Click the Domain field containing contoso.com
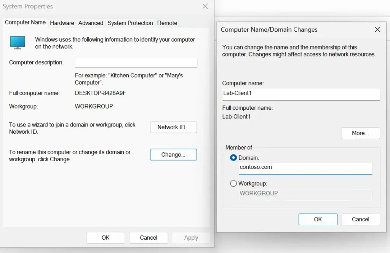390x253 pixels. [305, 167]
